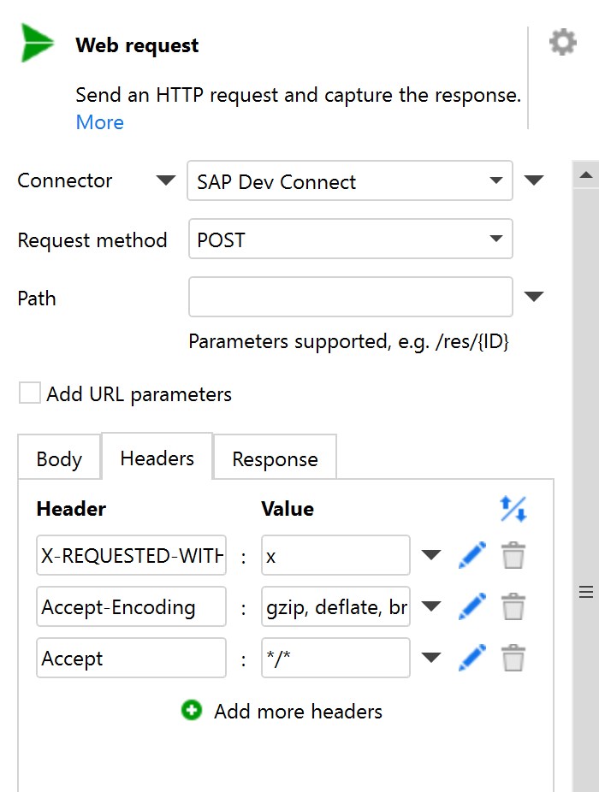This screenshot has height=792, width=599.
Task: Click the gzip, deflate, br value field
Action: click(335, 606)
